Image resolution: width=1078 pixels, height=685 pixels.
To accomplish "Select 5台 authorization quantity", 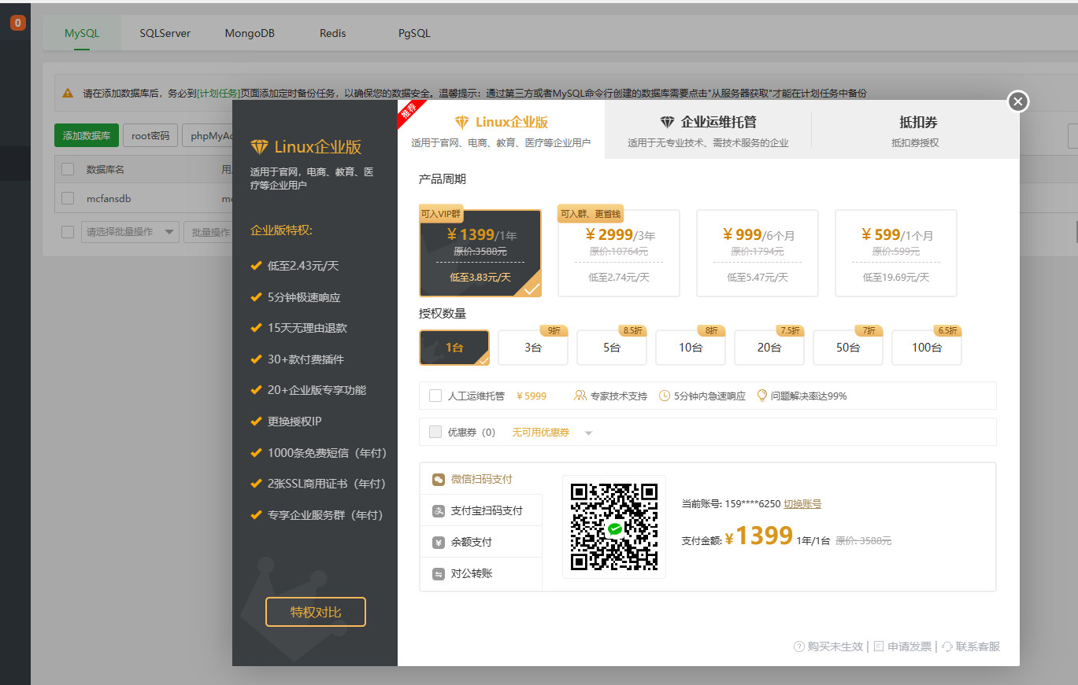I will tap(612, 348).
